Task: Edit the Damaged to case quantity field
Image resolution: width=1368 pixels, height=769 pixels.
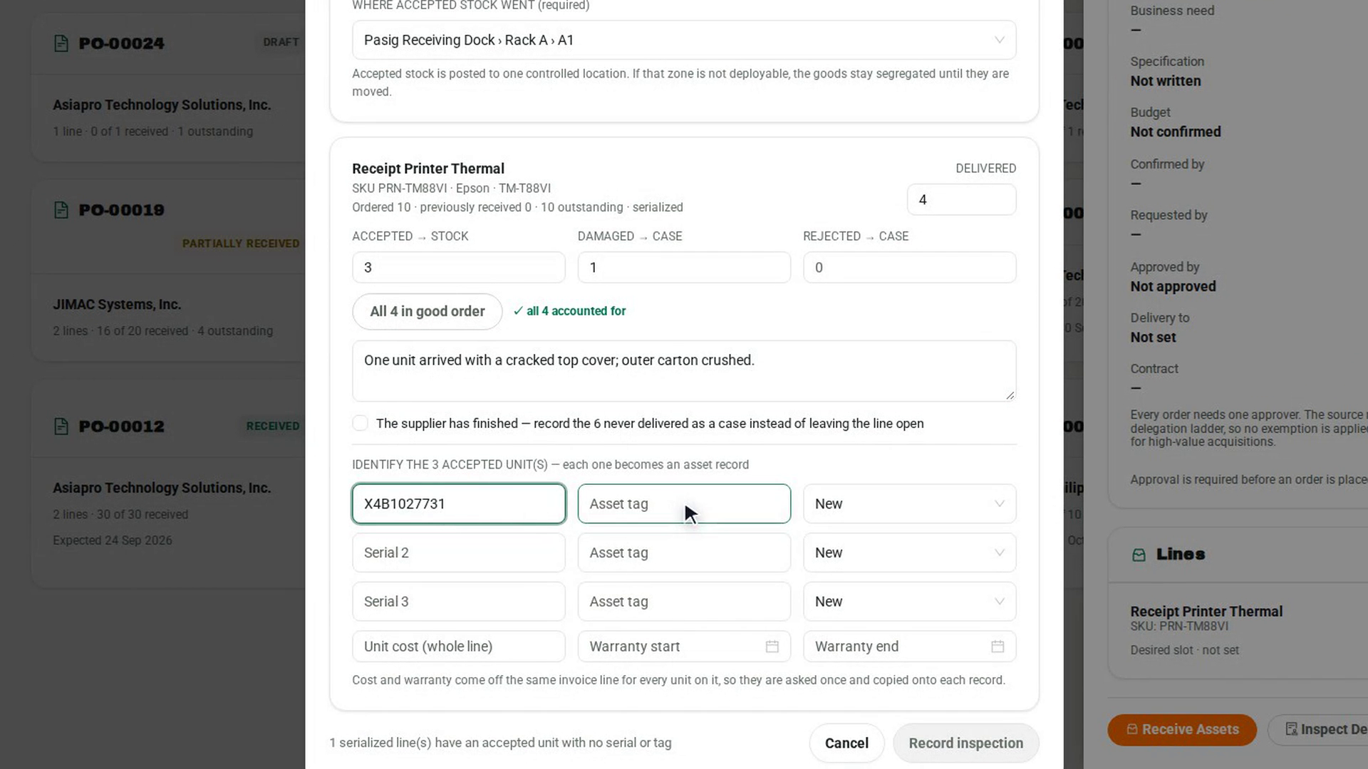Action: coord(684,268)
